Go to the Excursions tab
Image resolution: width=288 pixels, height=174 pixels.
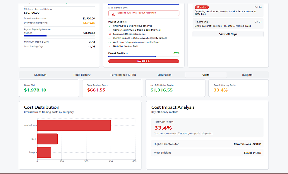[164, 75]
